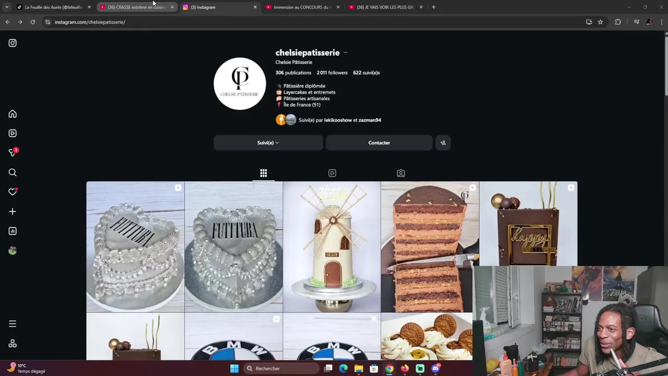Click the install app icon in address bar
The width and height of the screenshot is (668, 376).
tap(589, 22)
